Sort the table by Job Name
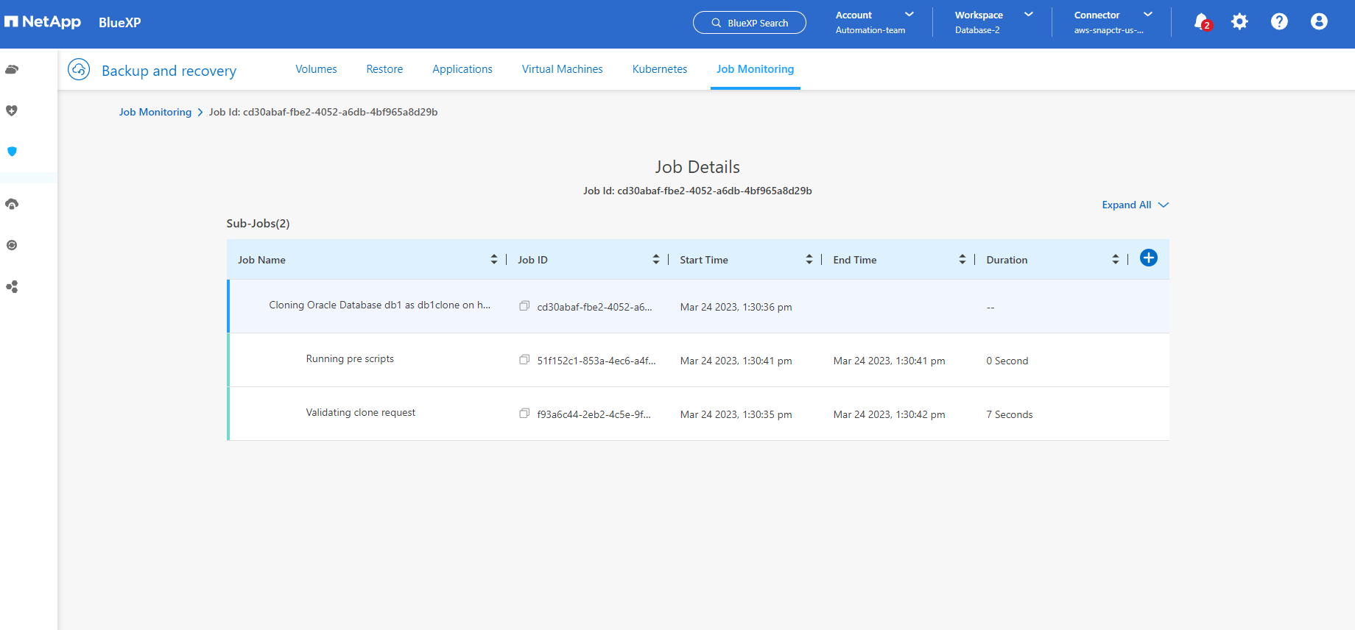 tap(493, 260)
